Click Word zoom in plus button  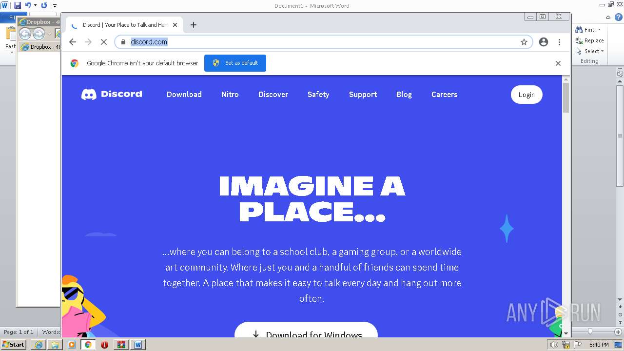pos(618,331)
